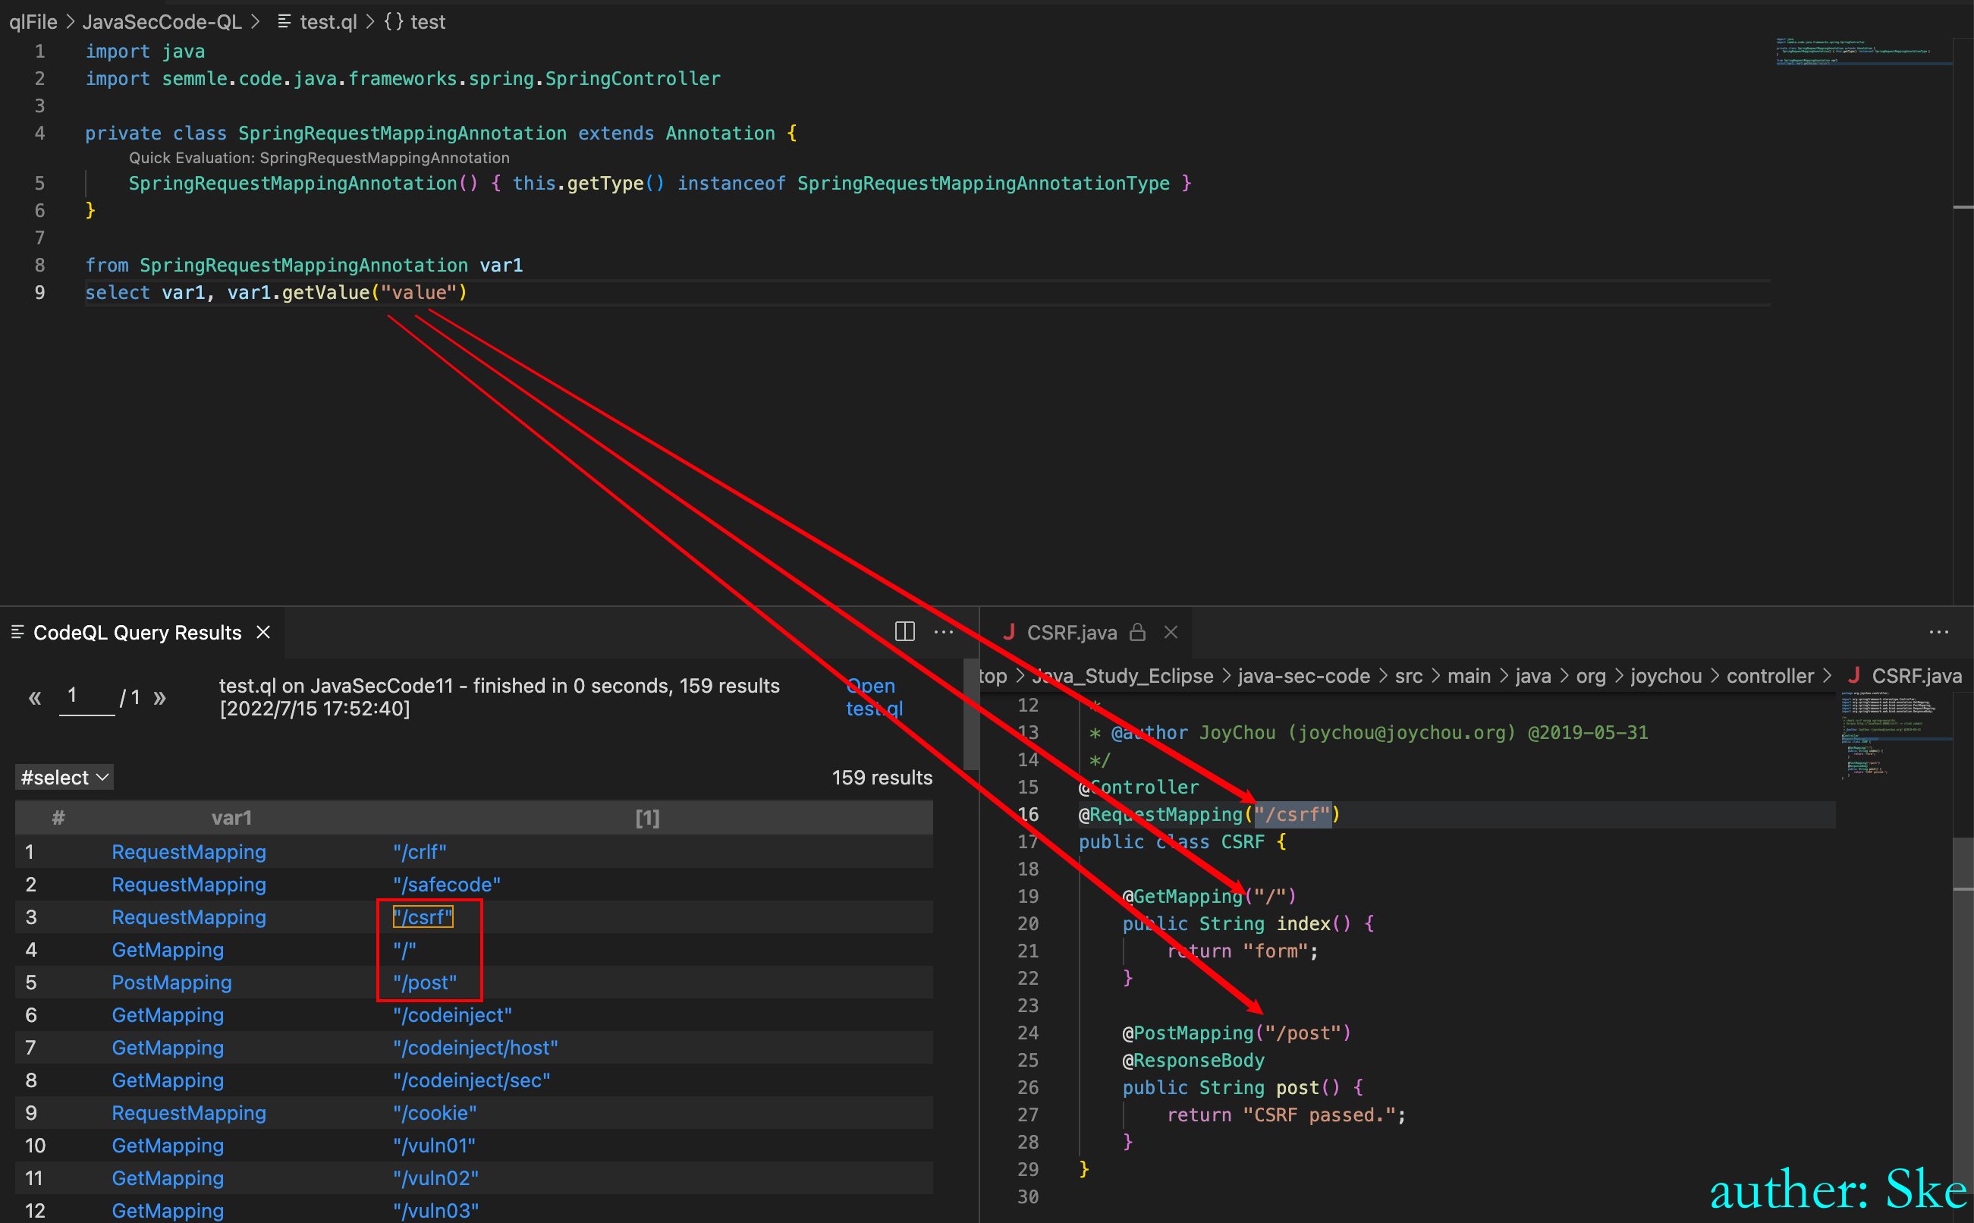The height and width of the screenshot is (1223, 1974).
Task: Click controller breadcrumb in CSRF.java editor
Action: coord(1770,676)
